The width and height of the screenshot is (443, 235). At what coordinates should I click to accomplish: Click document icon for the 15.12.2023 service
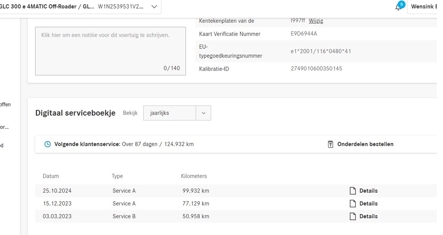coord(353,204)
